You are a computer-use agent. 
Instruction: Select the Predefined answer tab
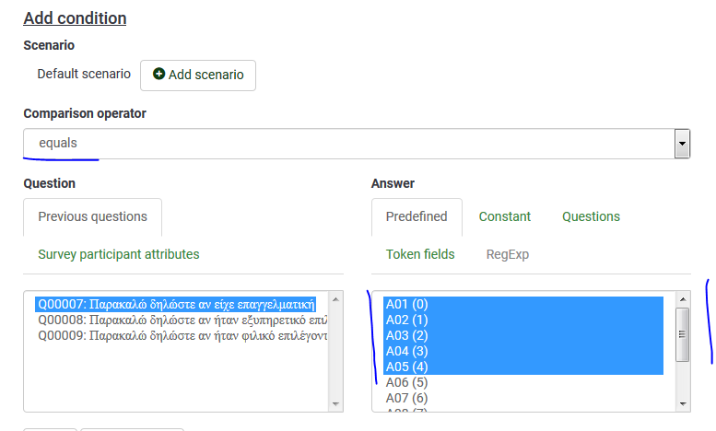tap(417, 216)
